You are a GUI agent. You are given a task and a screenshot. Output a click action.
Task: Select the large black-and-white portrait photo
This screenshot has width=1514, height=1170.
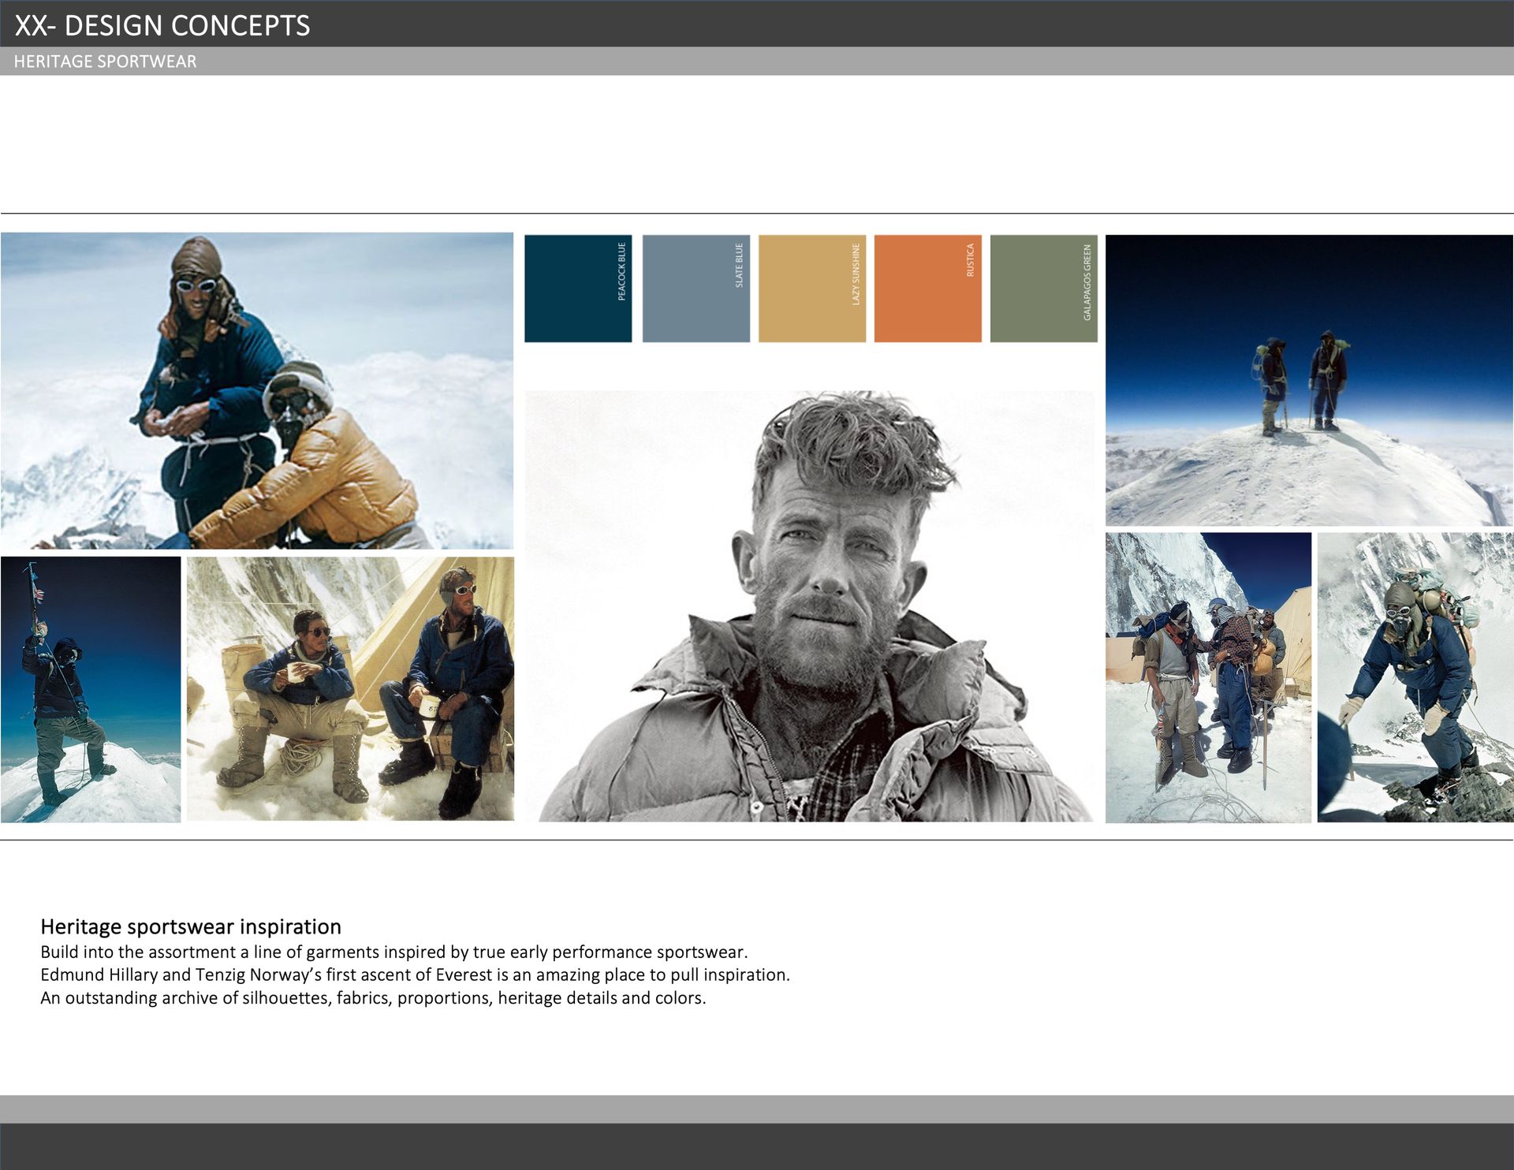point(809,605)
